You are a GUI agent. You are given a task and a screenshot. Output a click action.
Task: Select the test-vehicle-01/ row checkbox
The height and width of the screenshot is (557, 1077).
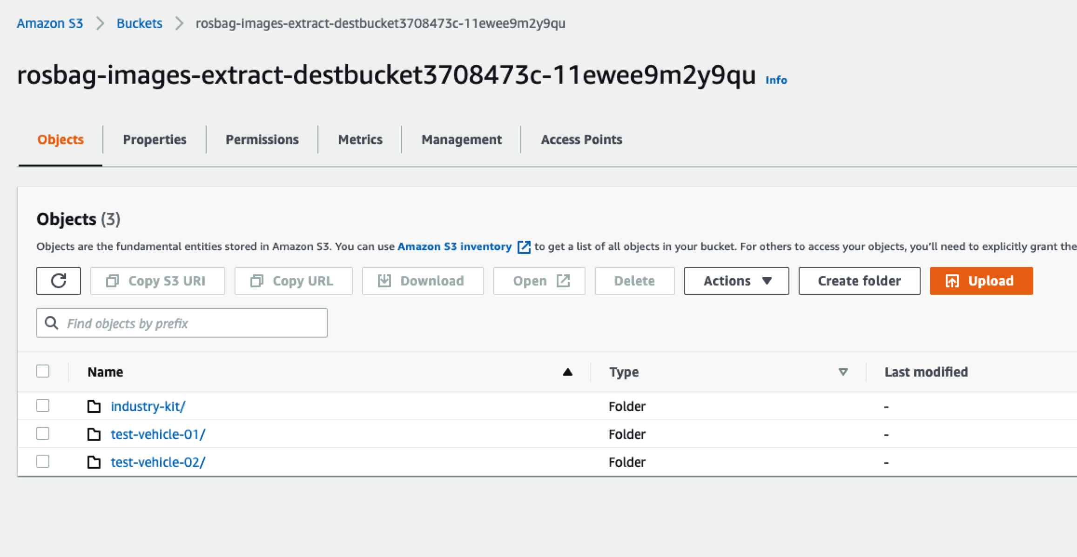43,433
